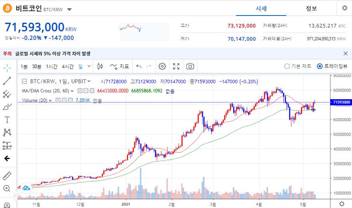The width and height of the screenshot is (352, 208).
Task: Select the text annotation tool
Action: pos(7,120)
